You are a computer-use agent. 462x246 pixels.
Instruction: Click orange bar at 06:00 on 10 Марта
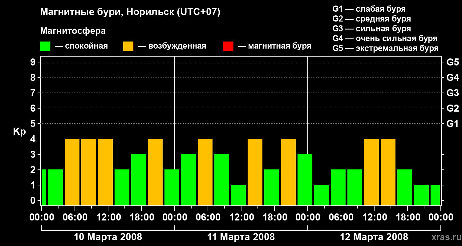(x=72, y=172)
